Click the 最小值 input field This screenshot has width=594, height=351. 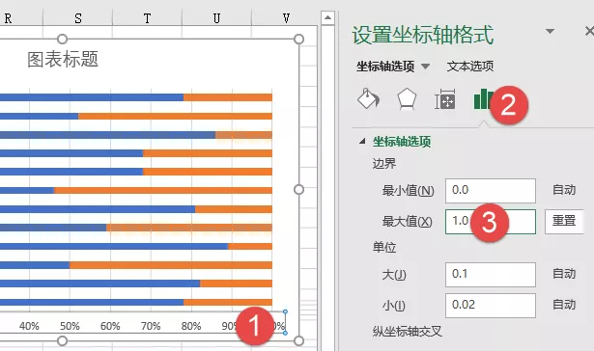(491, 191)
